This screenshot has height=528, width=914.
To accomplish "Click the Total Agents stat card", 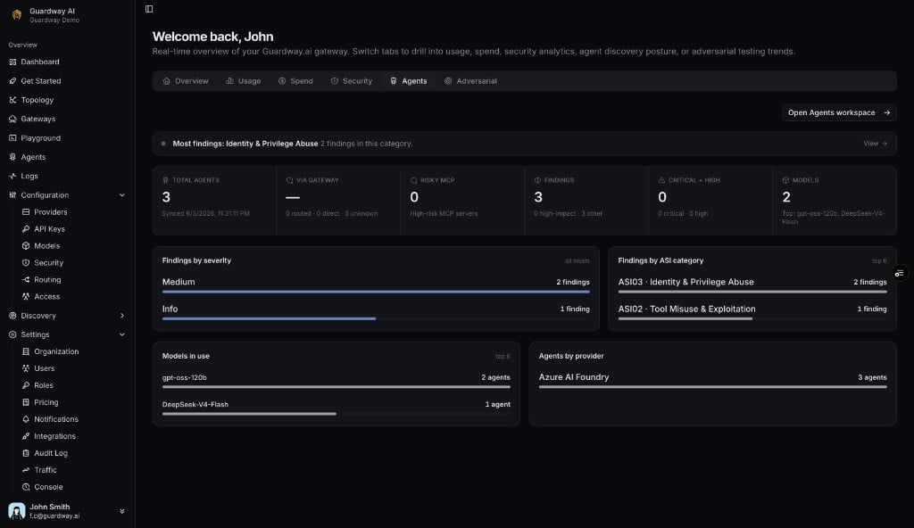I will [x=214, y=201].
